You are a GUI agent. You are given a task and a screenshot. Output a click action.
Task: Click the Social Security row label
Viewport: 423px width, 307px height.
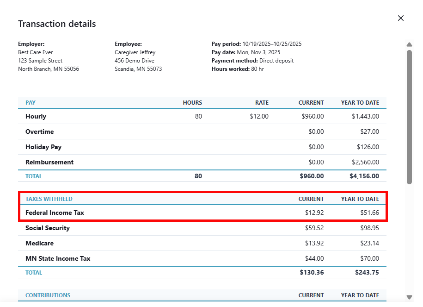click(48, 228)
